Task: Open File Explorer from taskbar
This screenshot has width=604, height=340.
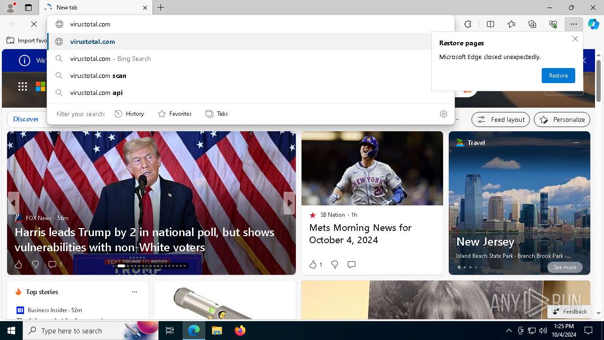Action: (217, 331)
